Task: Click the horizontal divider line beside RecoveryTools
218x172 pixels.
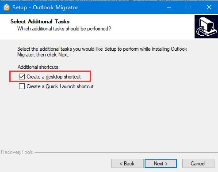Action: pos(126,152)
